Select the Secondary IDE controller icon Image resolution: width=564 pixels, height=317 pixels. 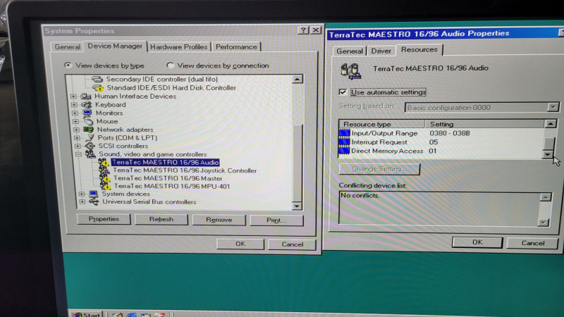pyautogui.click(x=97, y=79)
